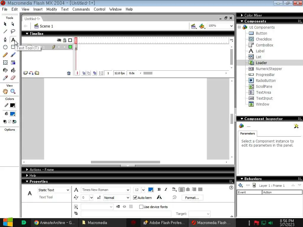Click the Edit Symbols icon
The height and width of the screenshot is (227, 303).
pyautogui.click(x=202, y=26)
